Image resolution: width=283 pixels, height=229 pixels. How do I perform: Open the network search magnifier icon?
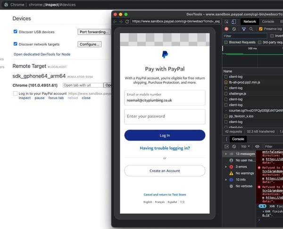[251, 29]
